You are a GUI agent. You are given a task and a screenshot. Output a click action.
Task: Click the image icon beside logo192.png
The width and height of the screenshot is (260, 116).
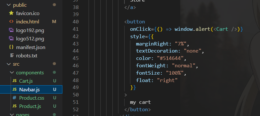click(11, 30)
